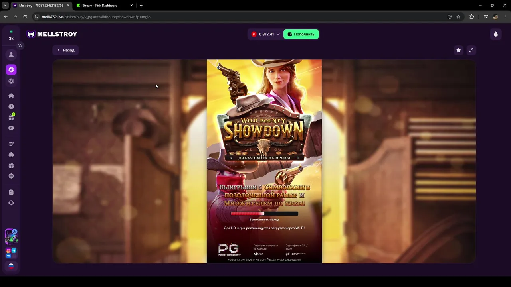The width and height of the screenshot is (511, 287).
Task: Install app icon in address bar
Action: (450, 17)
